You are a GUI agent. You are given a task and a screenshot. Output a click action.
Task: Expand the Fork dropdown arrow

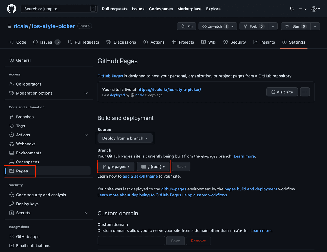(273, 26)
